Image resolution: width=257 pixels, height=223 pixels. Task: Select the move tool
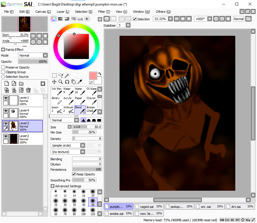tap(54, 82)
